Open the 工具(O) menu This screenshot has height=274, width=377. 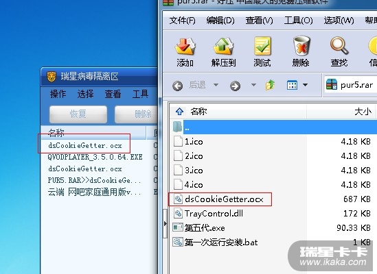299,21
